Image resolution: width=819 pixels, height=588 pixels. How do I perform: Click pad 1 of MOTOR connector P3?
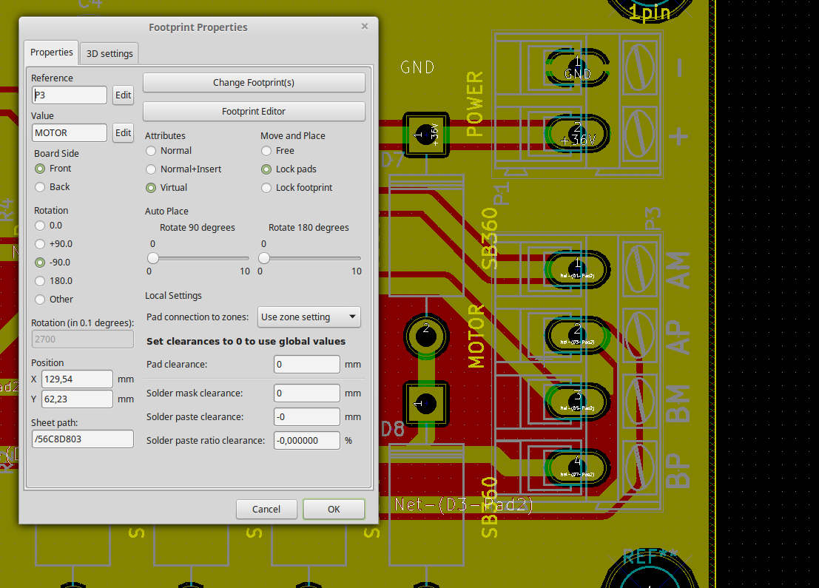pos(577,269)
